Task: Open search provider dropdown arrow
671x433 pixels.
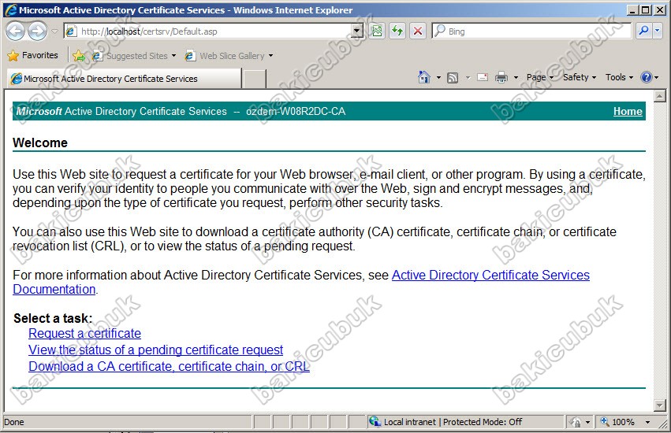Action: pyautogui.click(x=658, y=31)
